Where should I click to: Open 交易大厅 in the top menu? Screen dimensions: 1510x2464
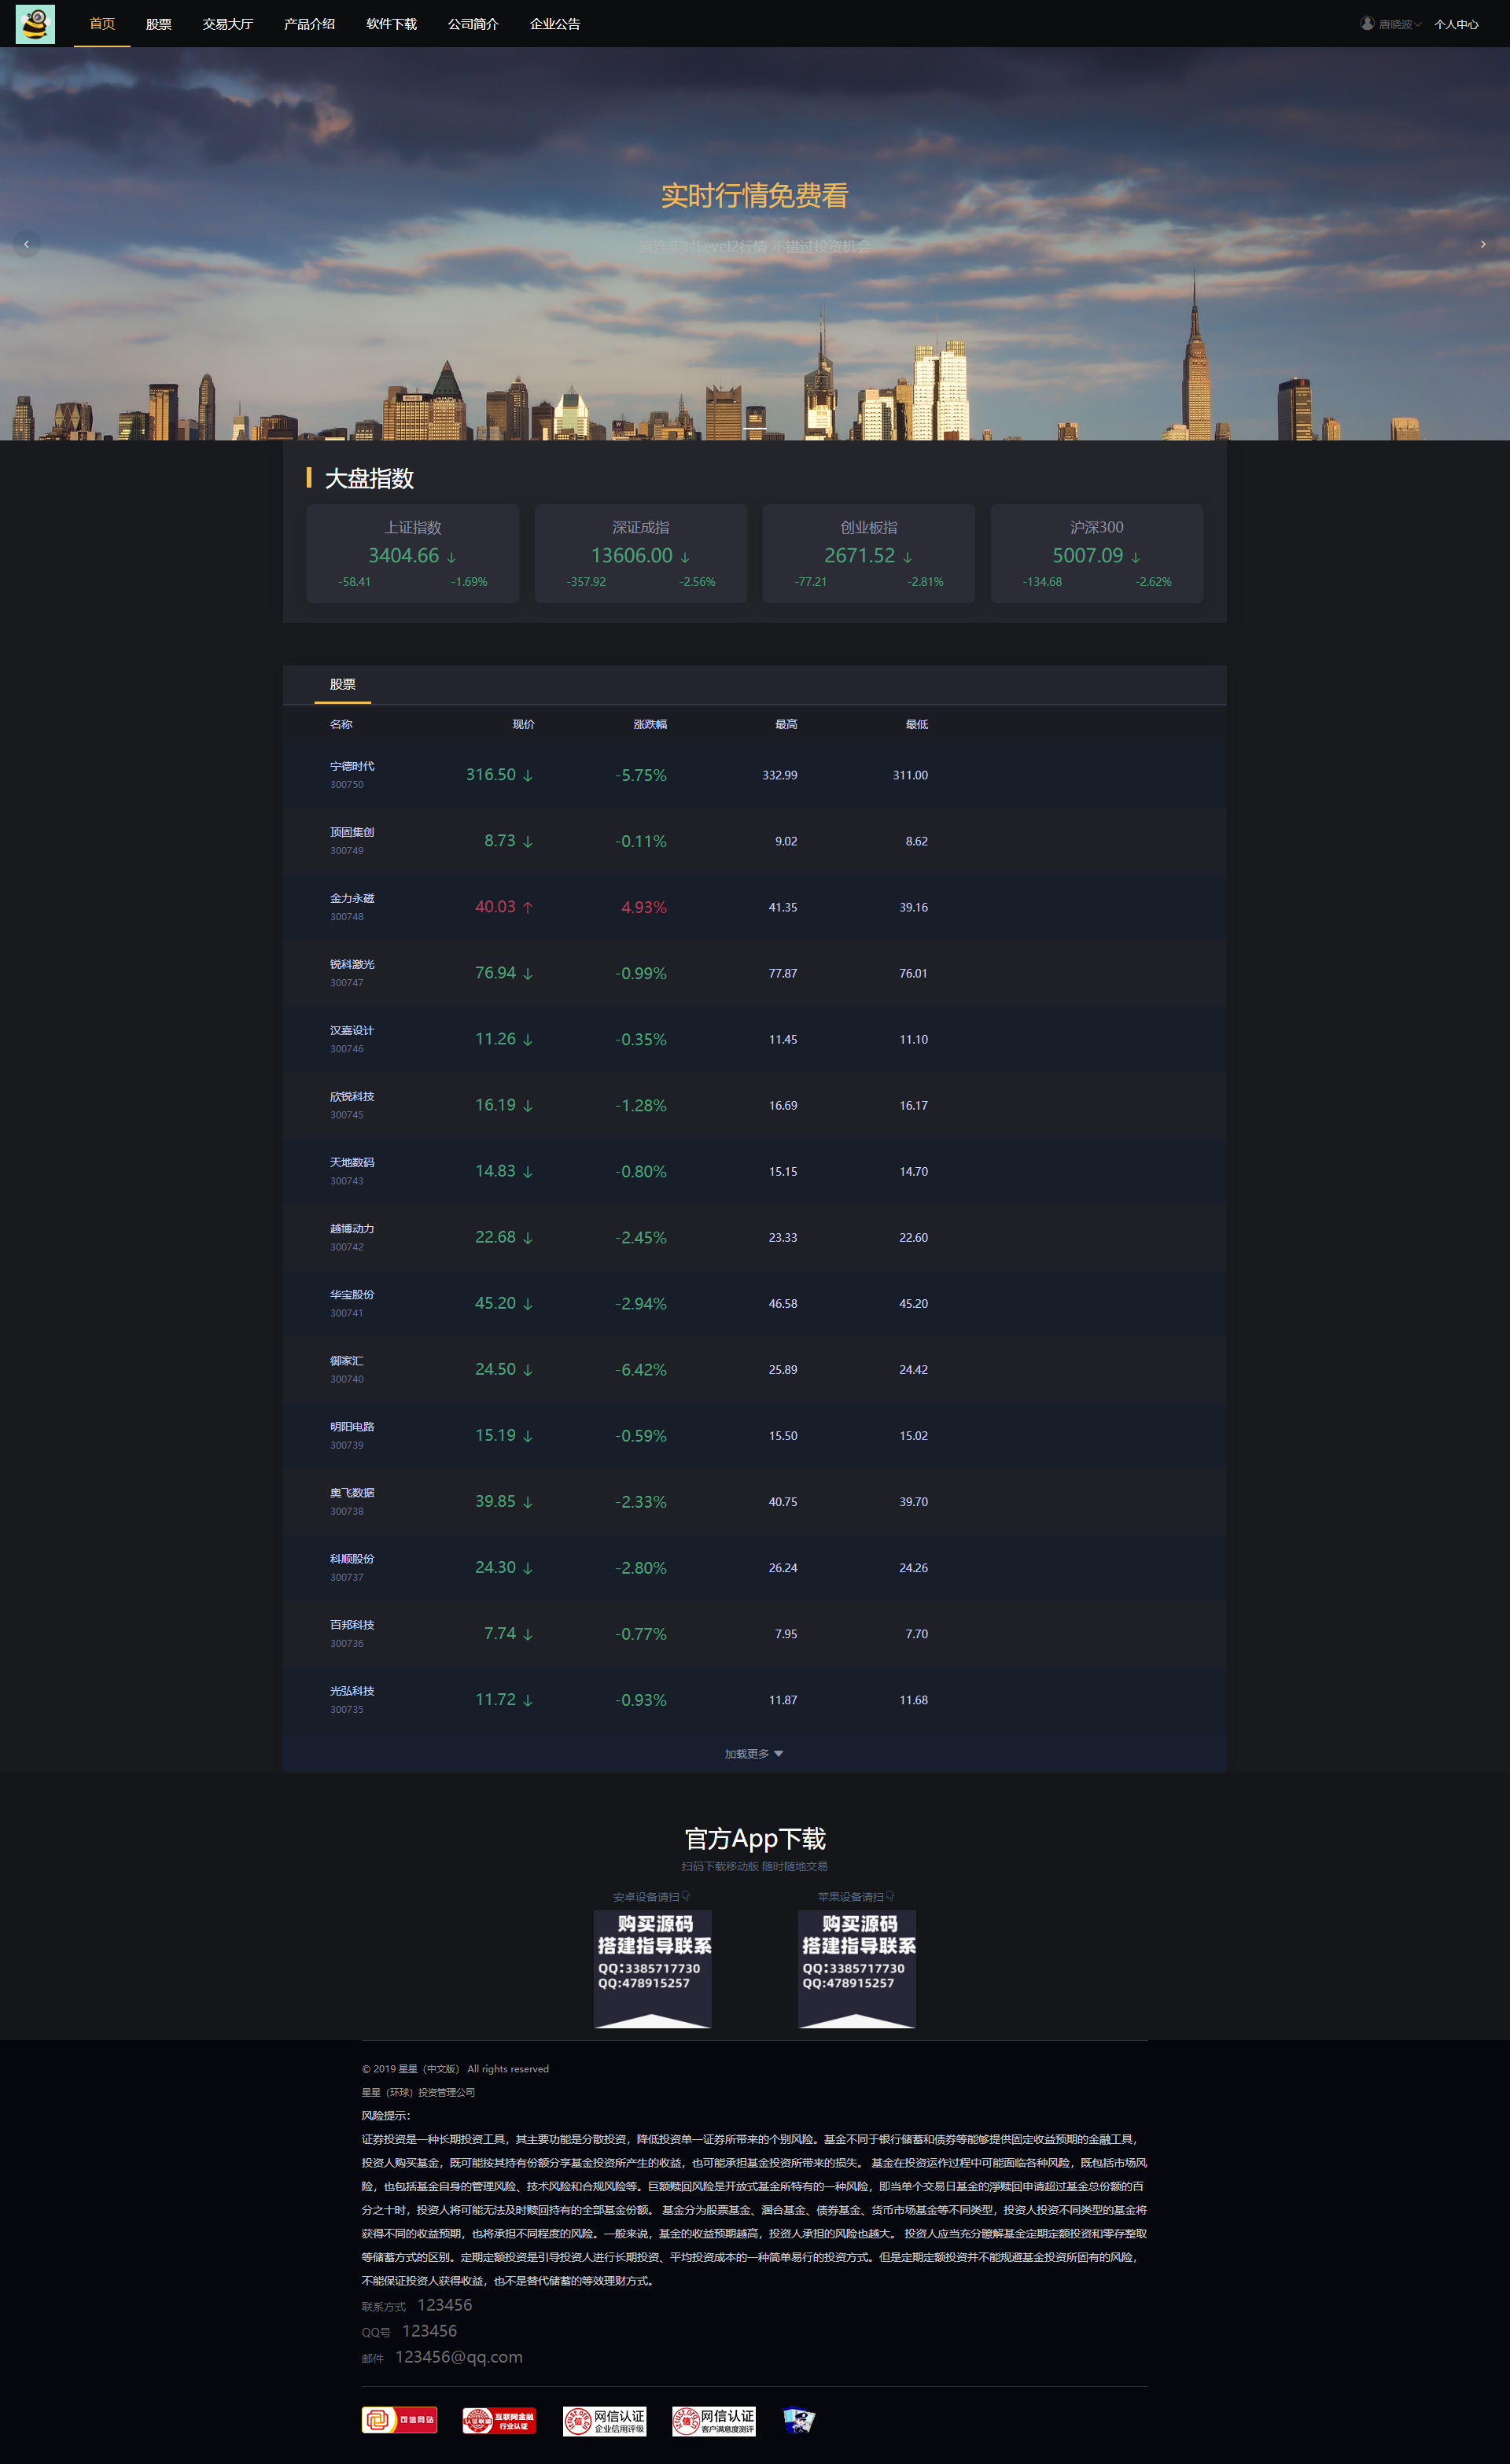[x=228, y=24]
